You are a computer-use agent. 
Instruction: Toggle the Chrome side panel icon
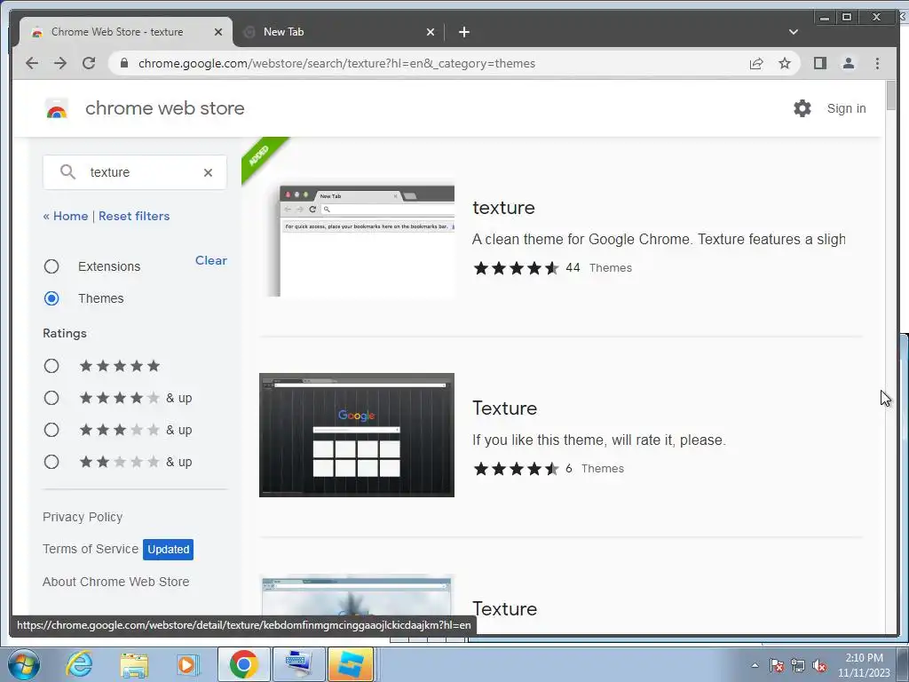819,63
